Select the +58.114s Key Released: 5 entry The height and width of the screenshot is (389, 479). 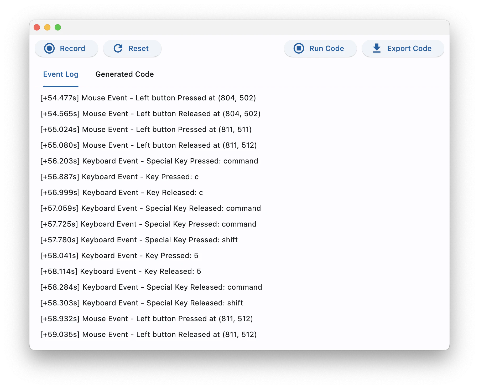pyautogui.click(x=121, y=272)
